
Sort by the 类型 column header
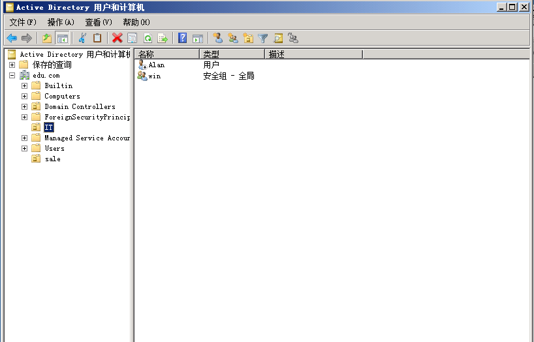232,54
